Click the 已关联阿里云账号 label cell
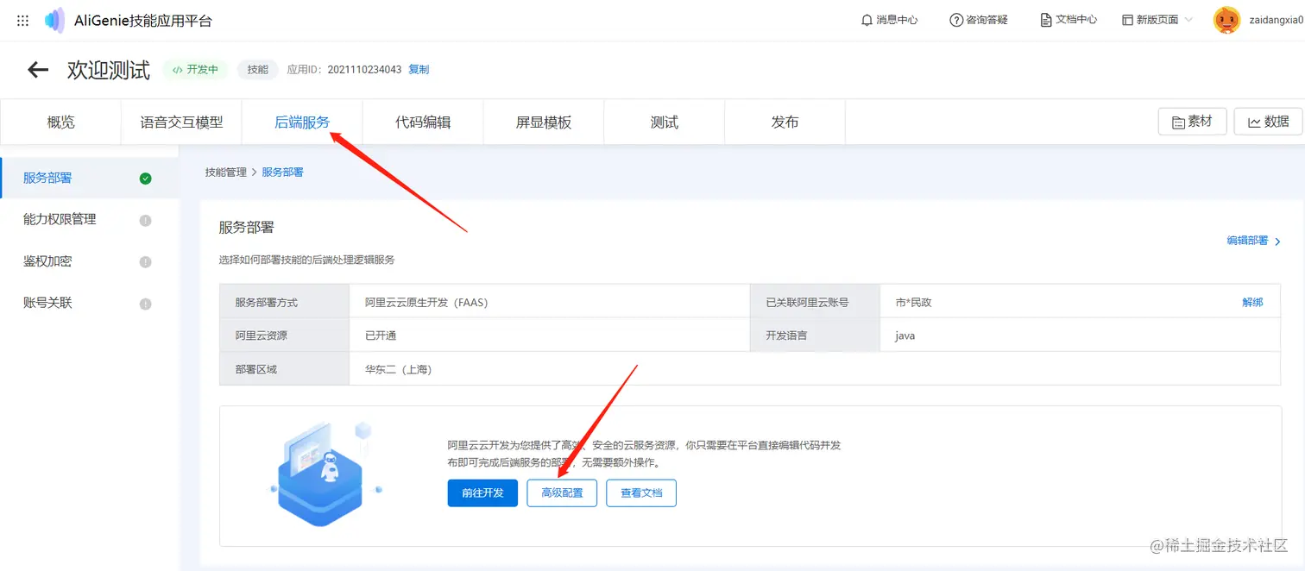This screenshot has height=571, width=1305. point(815,303)
